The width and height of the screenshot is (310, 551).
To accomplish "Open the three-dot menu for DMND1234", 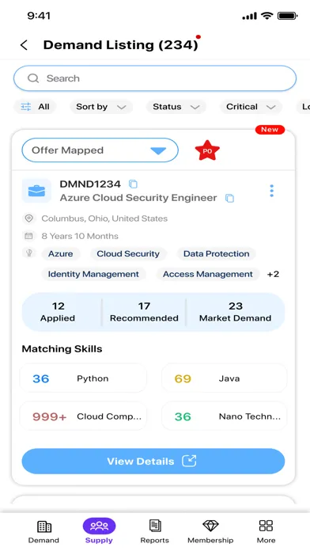I will pos(271,191).
